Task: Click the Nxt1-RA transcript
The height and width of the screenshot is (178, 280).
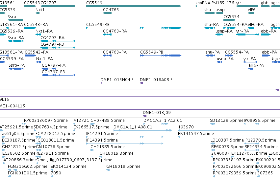Action: 38,34
